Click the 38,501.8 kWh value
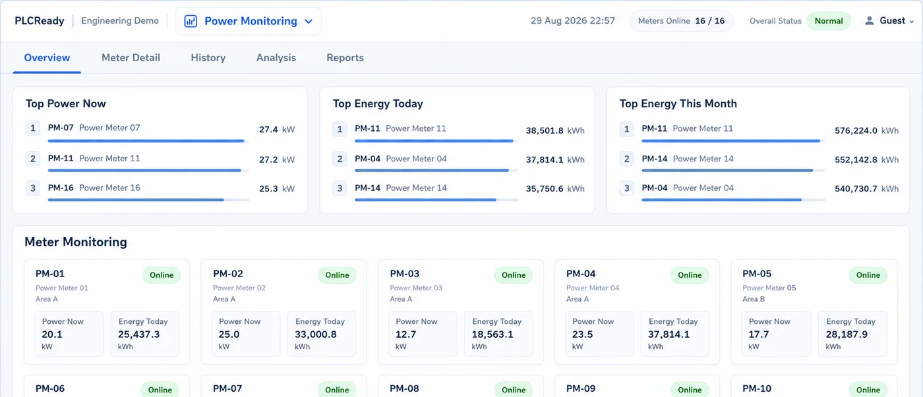Image resolution: width=923 pixels, height=397 pixels. point(555,130)
